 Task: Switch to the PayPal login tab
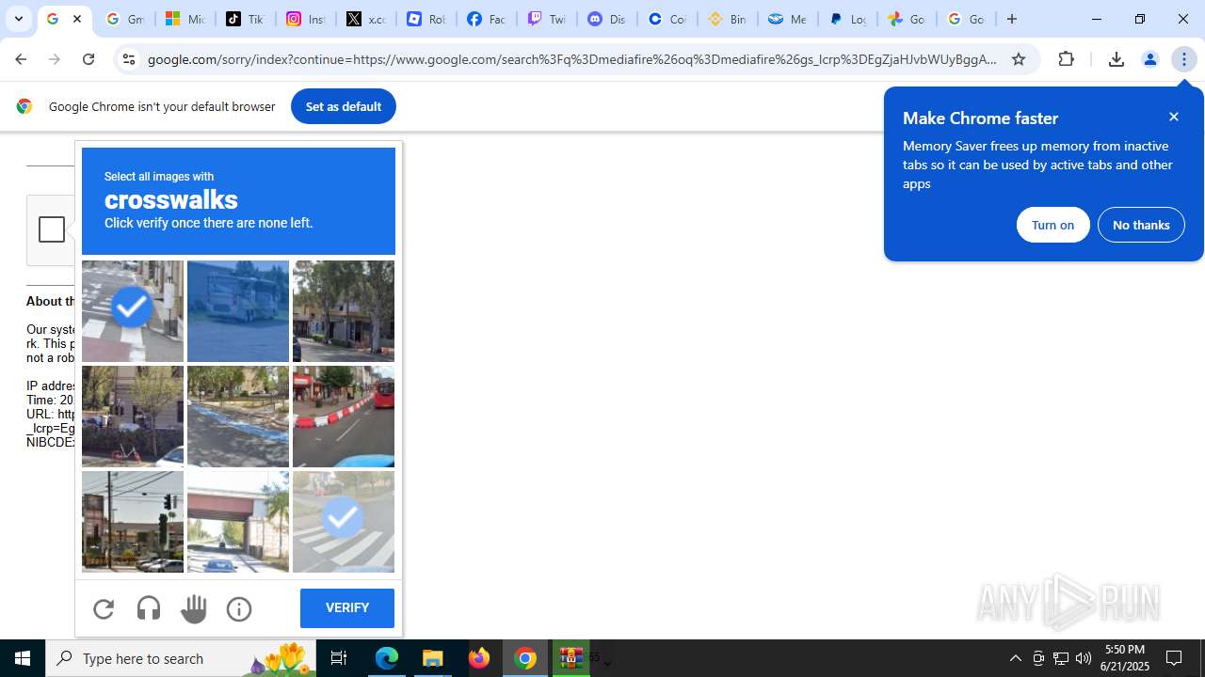click(x=847, y=19)
